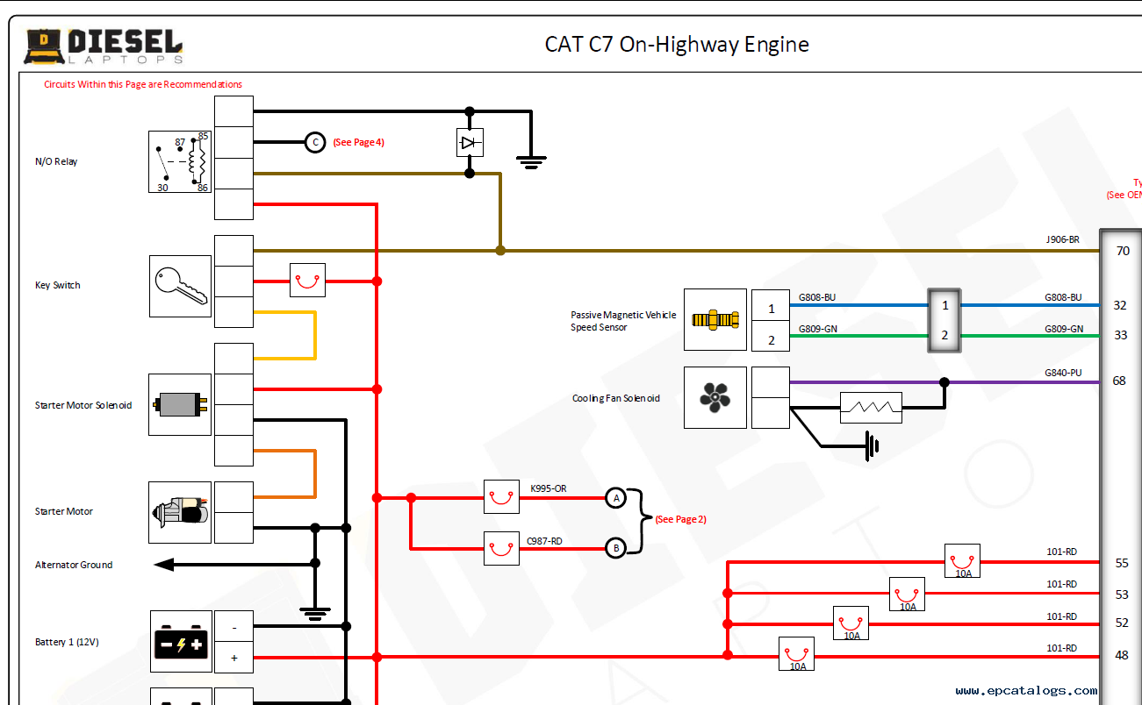Select the fuse on the K995-OR wire
1142x705 pixels.
[501, 496]
